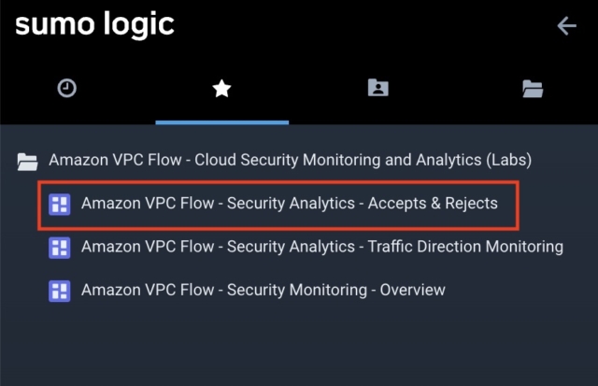Open the Personal folder person icon
Viewport: 598px width, 386px height.
pos(377,88)
